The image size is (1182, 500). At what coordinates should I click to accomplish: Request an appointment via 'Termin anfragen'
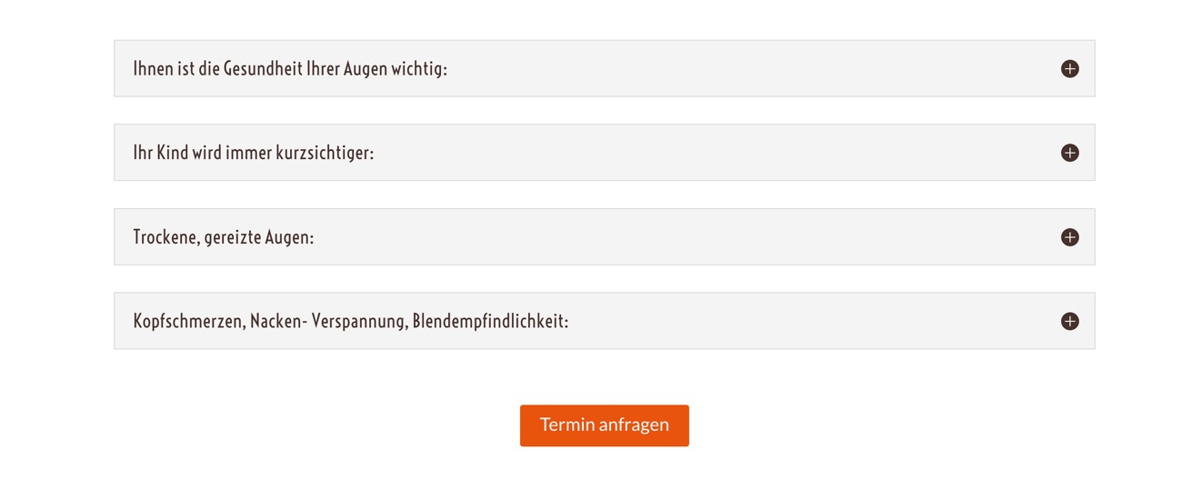point(604,425)
